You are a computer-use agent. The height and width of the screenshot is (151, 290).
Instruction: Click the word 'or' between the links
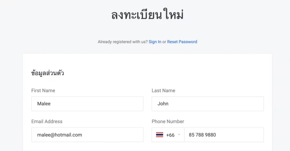click(164, 42)
